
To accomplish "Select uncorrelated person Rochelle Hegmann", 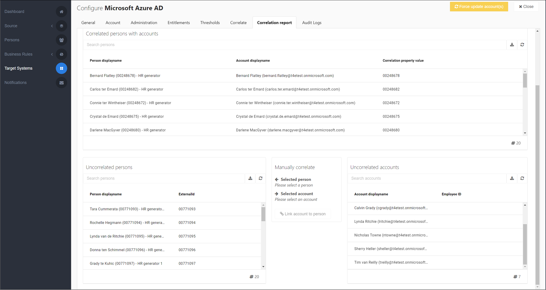I will pyautogui.click(x=172, y=223).
